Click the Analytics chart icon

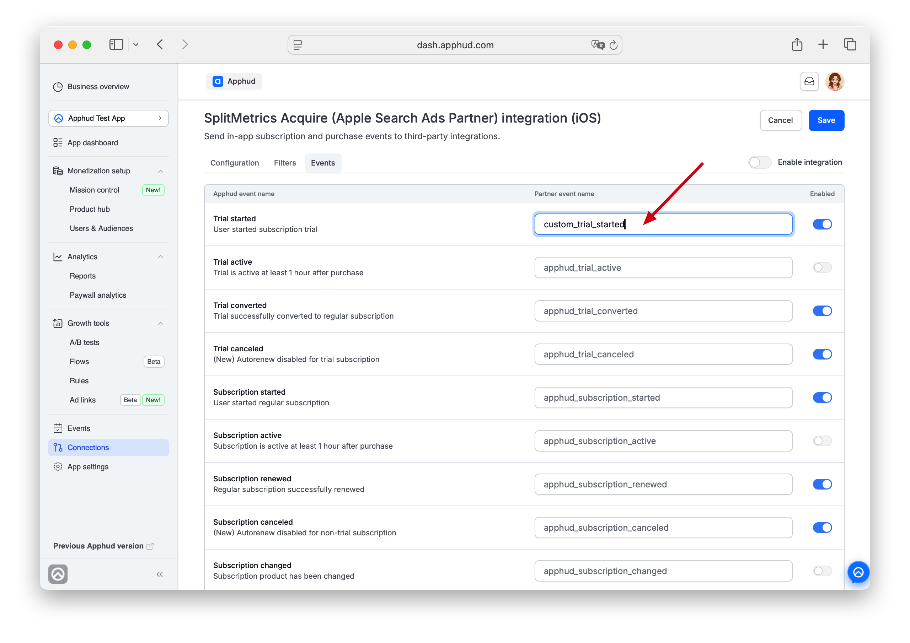pos(58,257)
